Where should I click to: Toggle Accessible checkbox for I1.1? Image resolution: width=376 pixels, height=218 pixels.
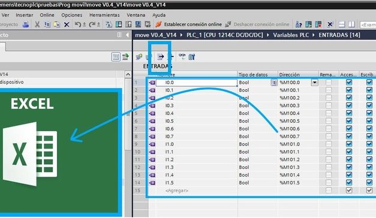349,152
